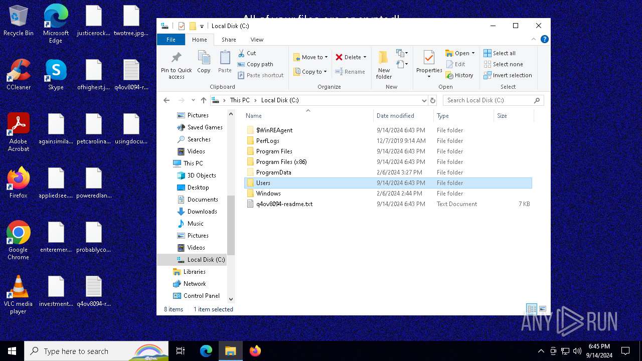The image size is (642, 361).
Task: Click the Back navigation arrow
Action: 167,100
